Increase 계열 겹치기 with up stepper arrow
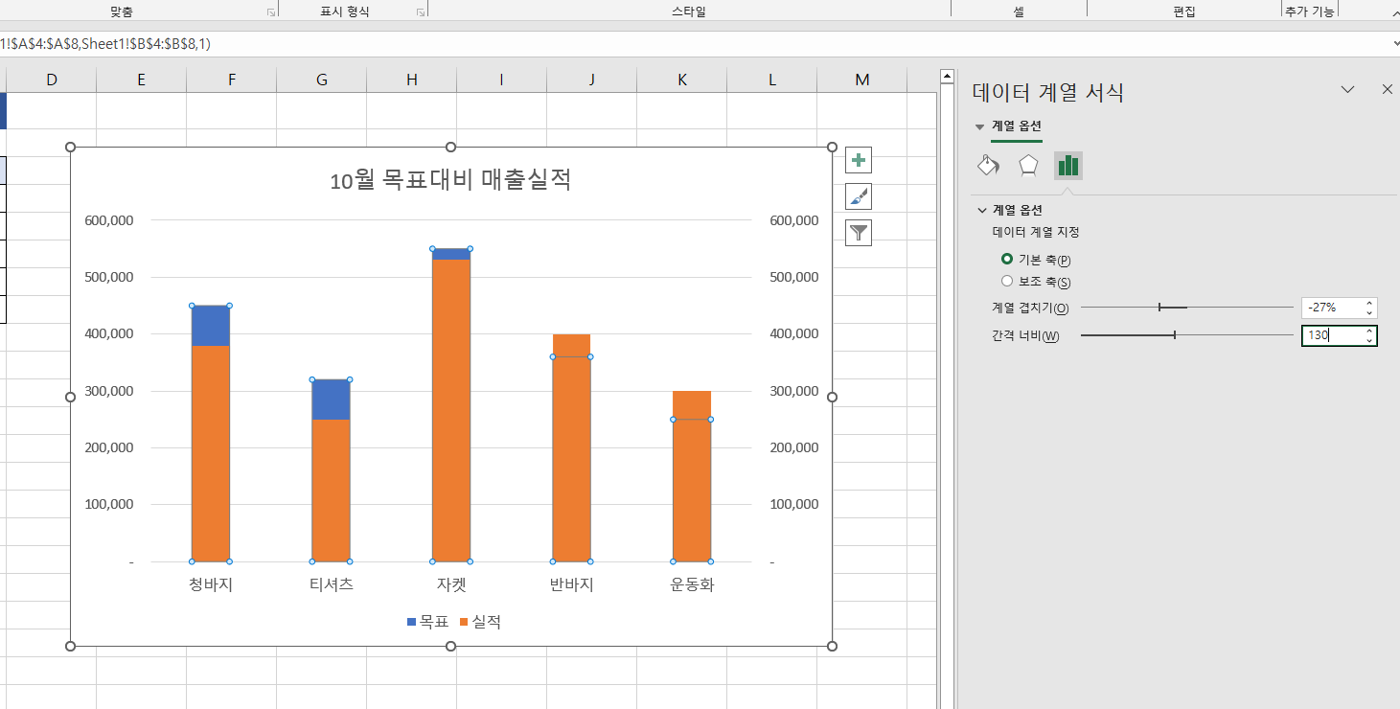 click(x=1369, y=303)
